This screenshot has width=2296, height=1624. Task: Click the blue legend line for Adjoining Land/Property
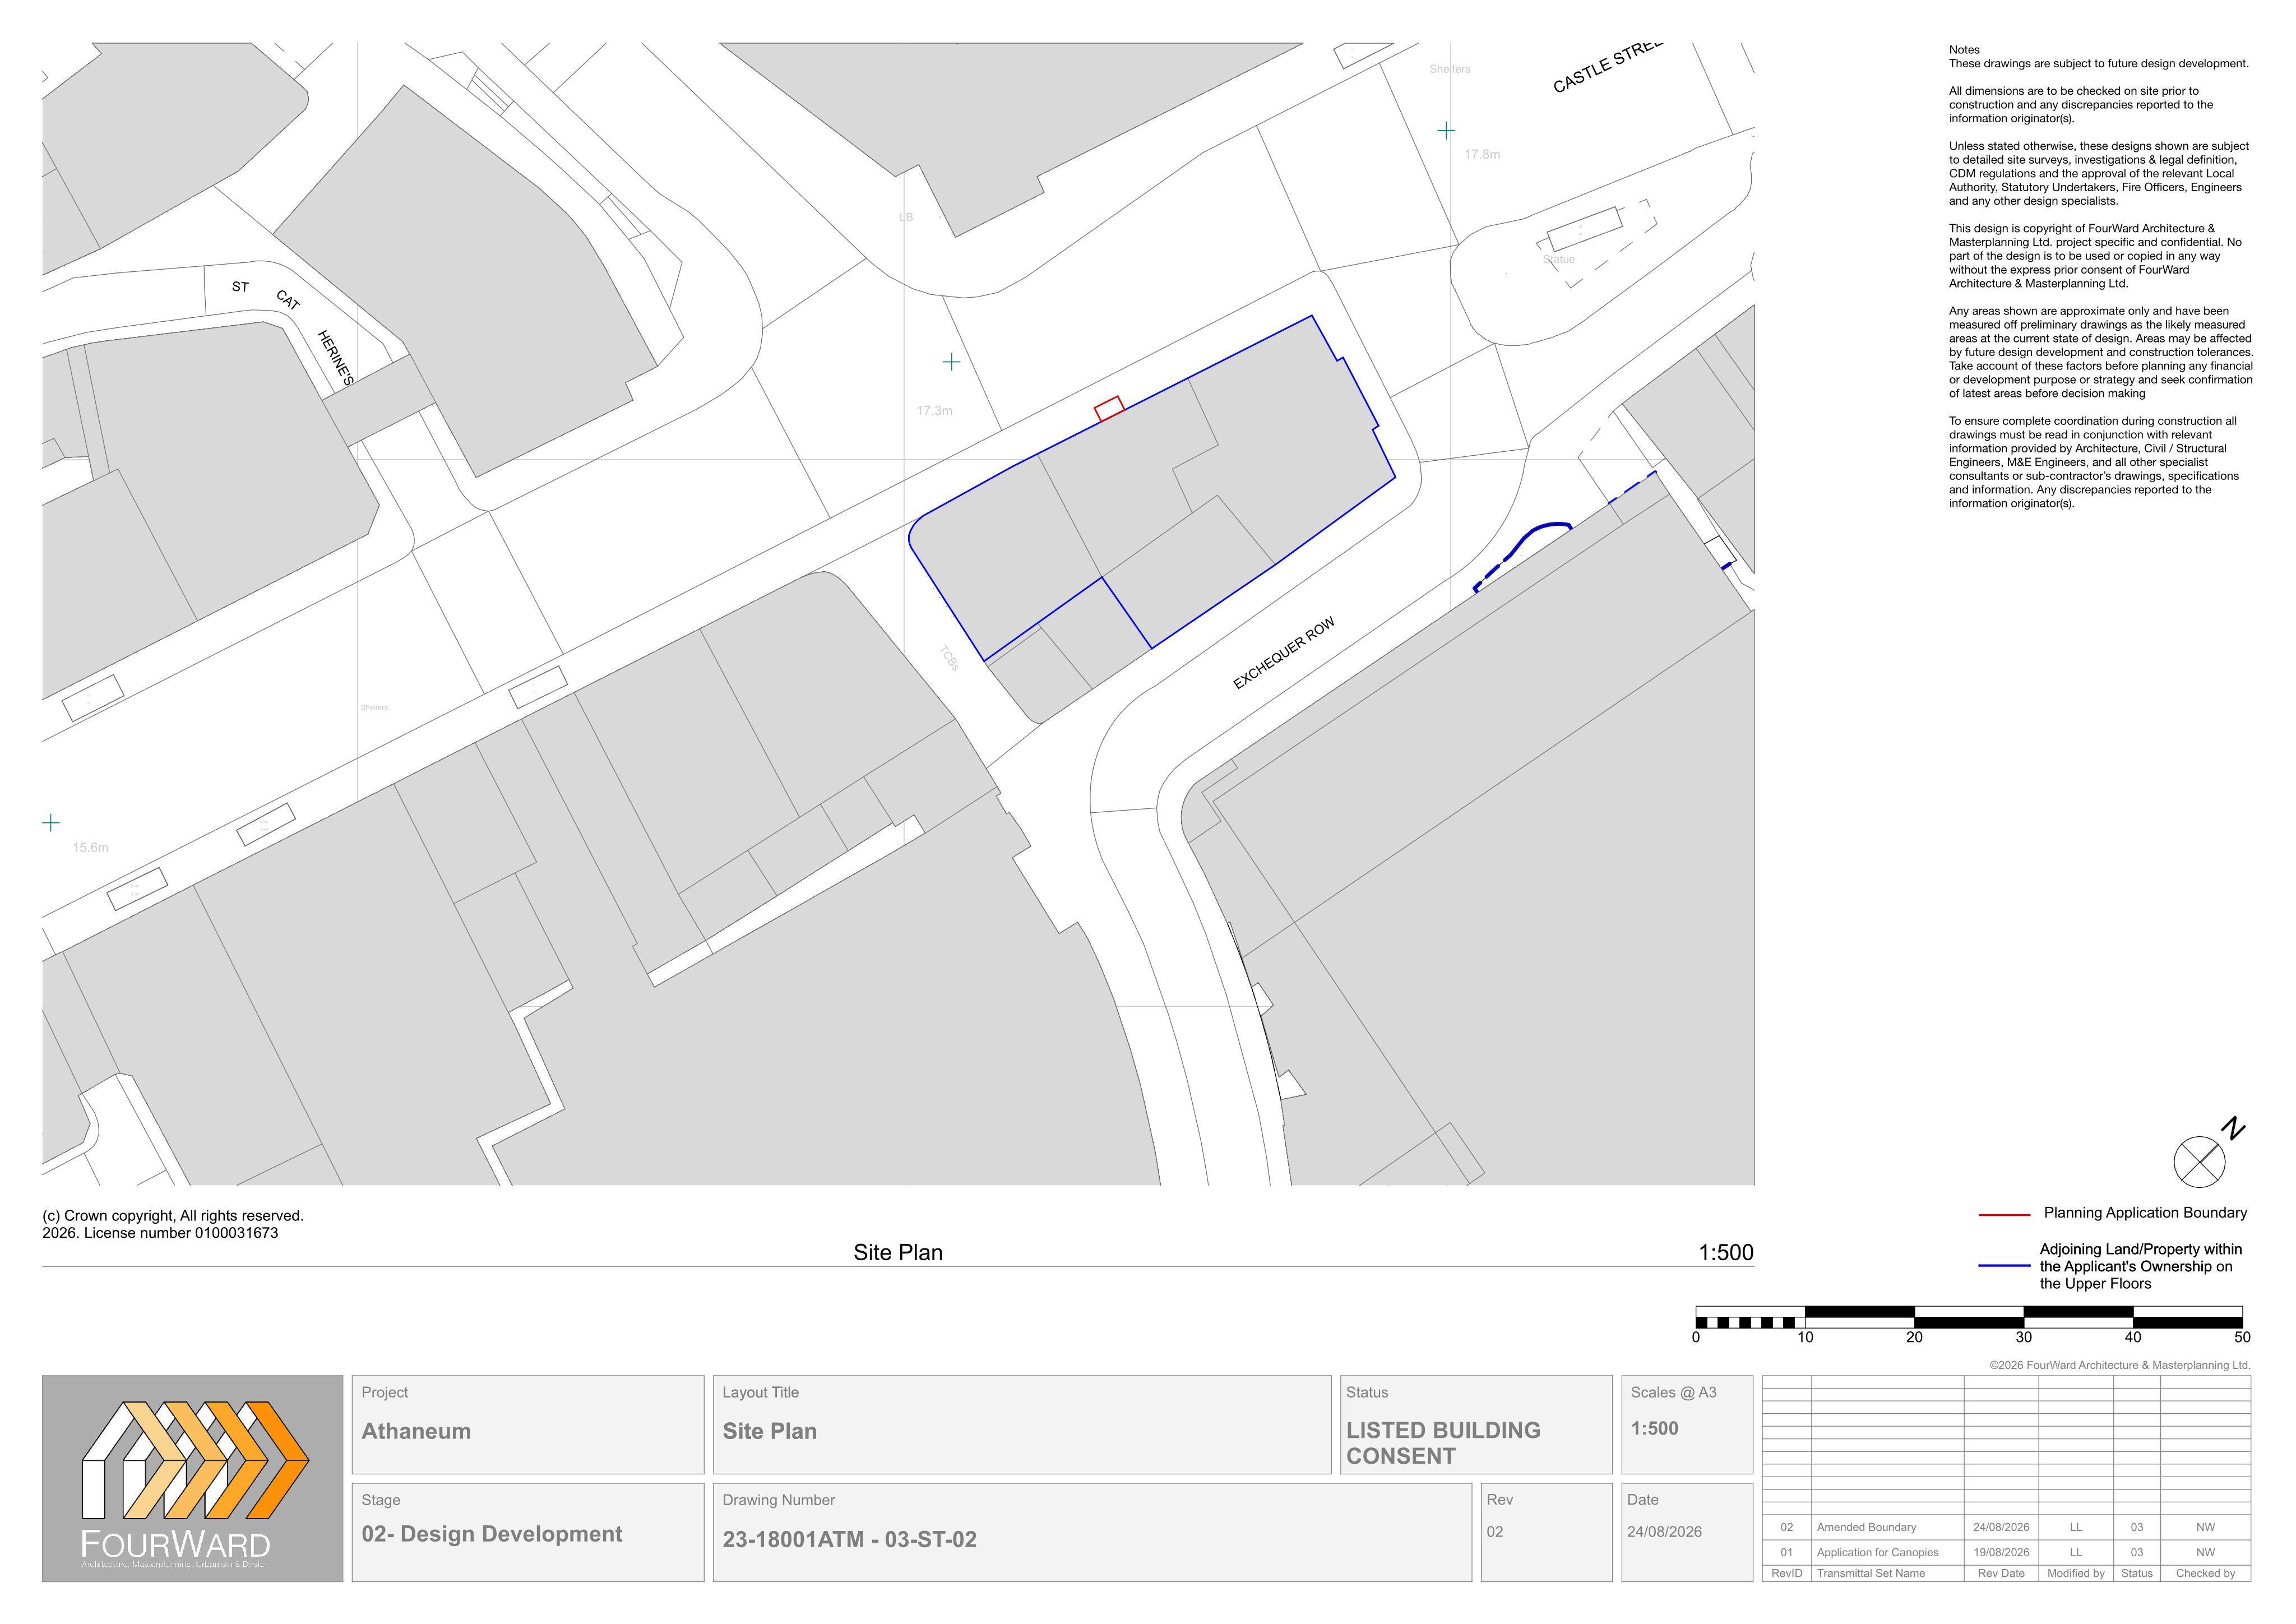[x=2005, y=1266]
